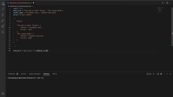Viewport: 173px width, 97px height.
Task: Open the Extensions view
Action: 3,26
